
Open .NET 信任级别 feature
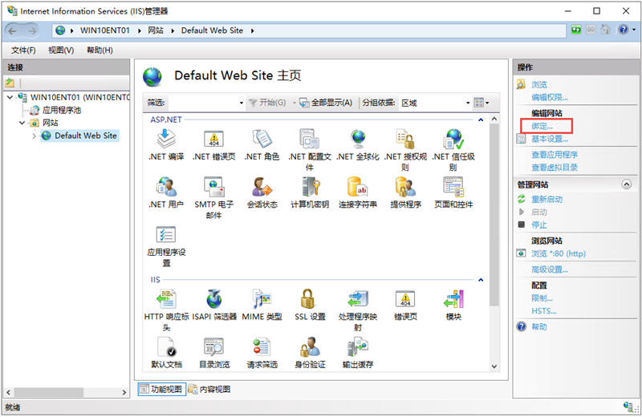point(453,140)
